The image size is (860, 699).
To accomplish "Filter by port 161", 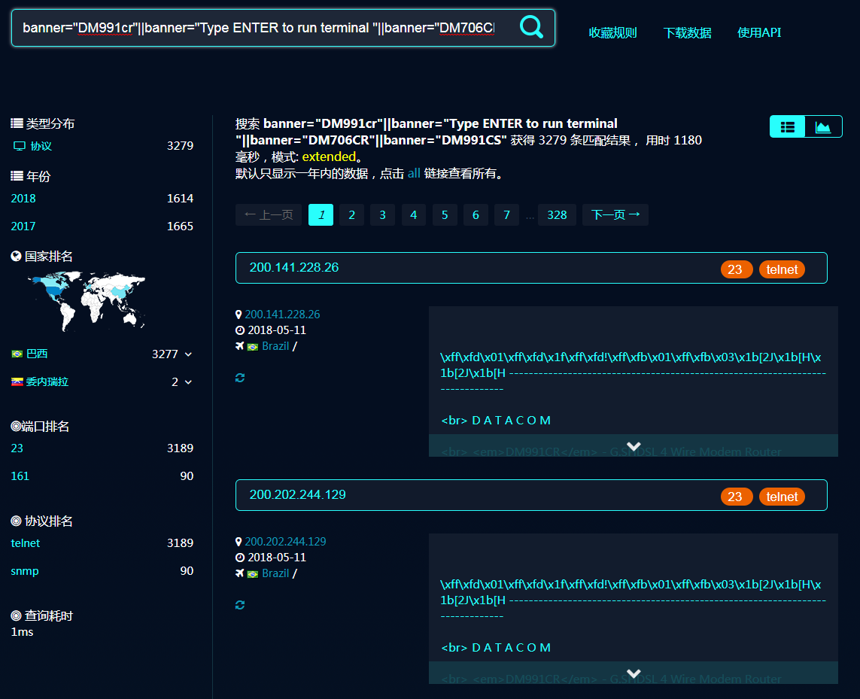I will click(x=20, y=476).
